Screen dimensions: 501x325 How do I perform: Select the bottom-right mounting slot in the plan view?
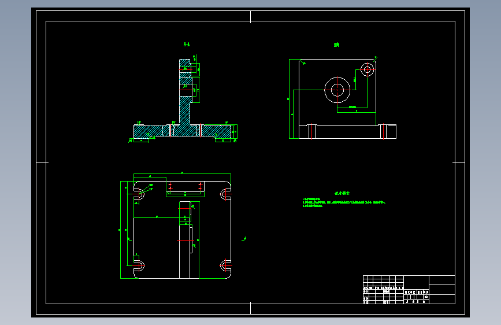pyautogui.click(x=225, y=265)
